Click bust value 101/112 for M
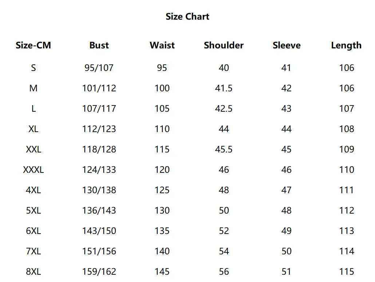 point(99,88)
